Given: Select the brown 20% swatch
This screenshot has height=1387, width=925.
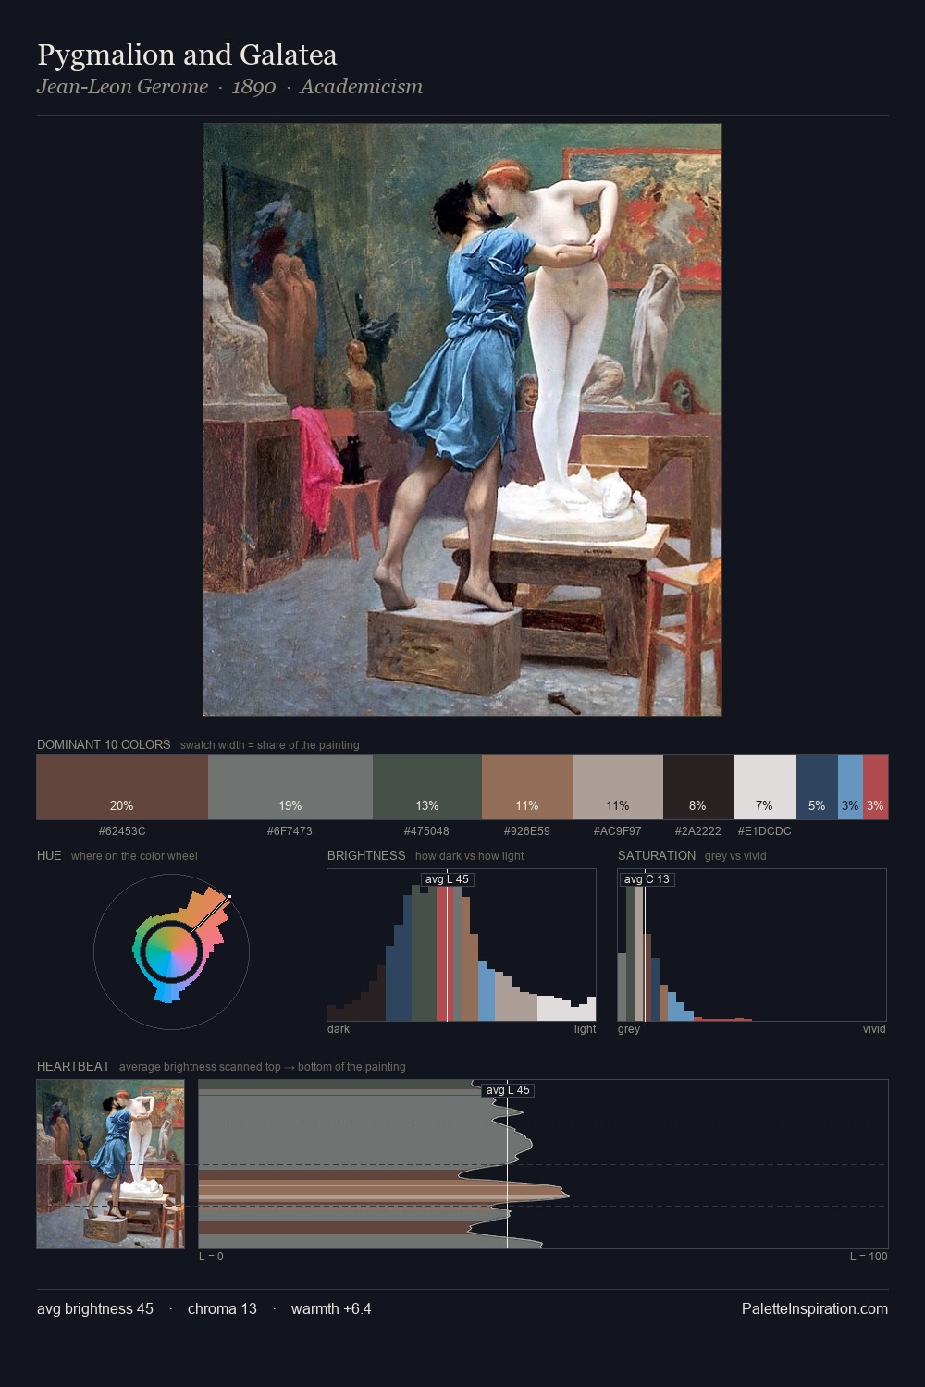Looking at the screenshot, I should point(122,787).
